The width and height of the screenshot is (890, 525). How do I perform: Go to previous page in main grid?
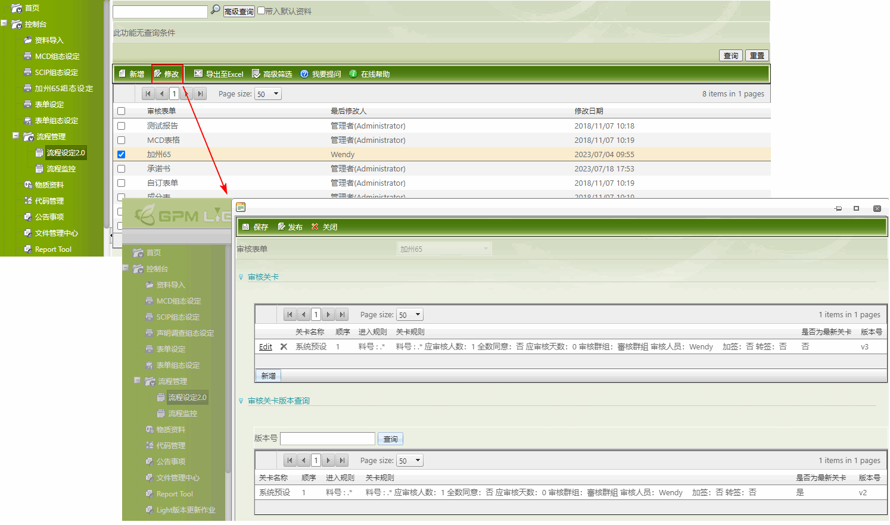(x=161, y=93)
